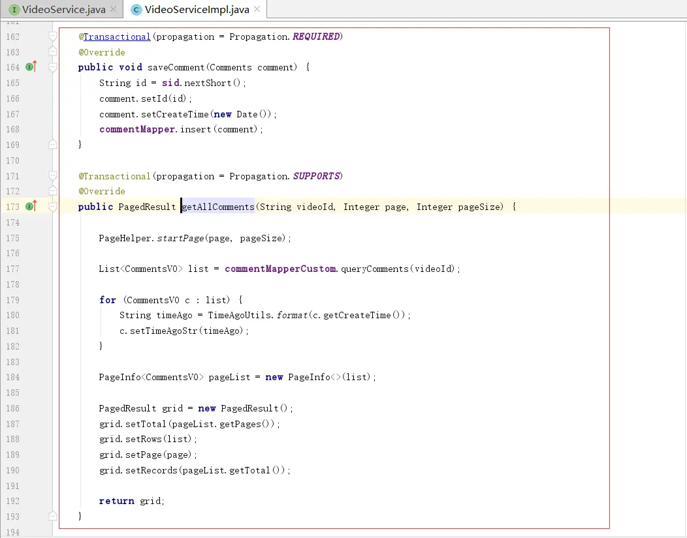Click the for keyword on line 179

click(x=107, y=299)
